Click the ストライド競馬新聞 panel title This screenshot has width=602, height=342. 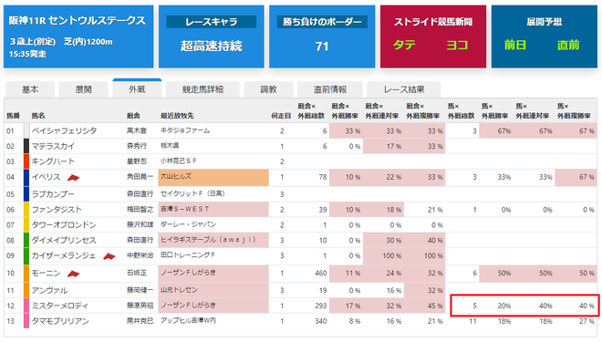click(433, 22)
